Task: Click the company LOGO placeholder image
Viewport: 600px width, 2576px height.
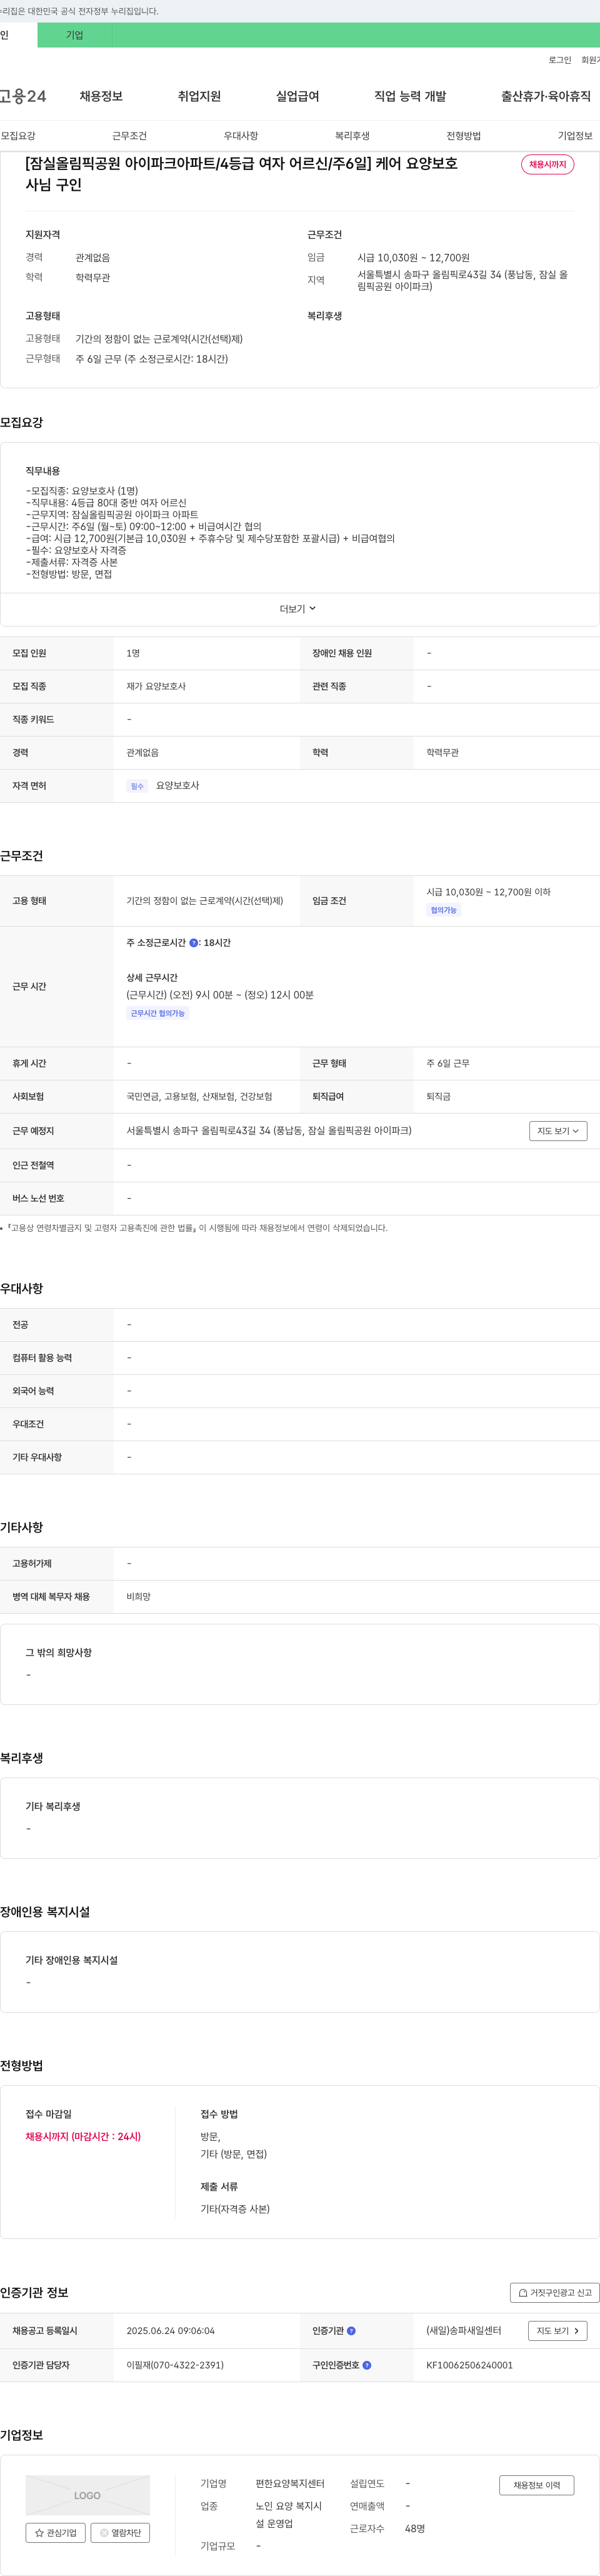Action: (x=88, y=2495)
